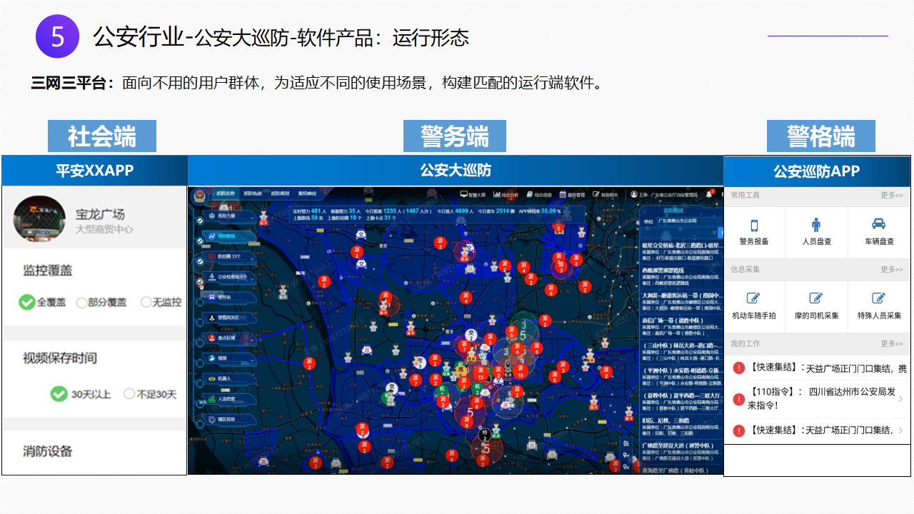Click the APP掉线率 55.09% statistic

540,211
